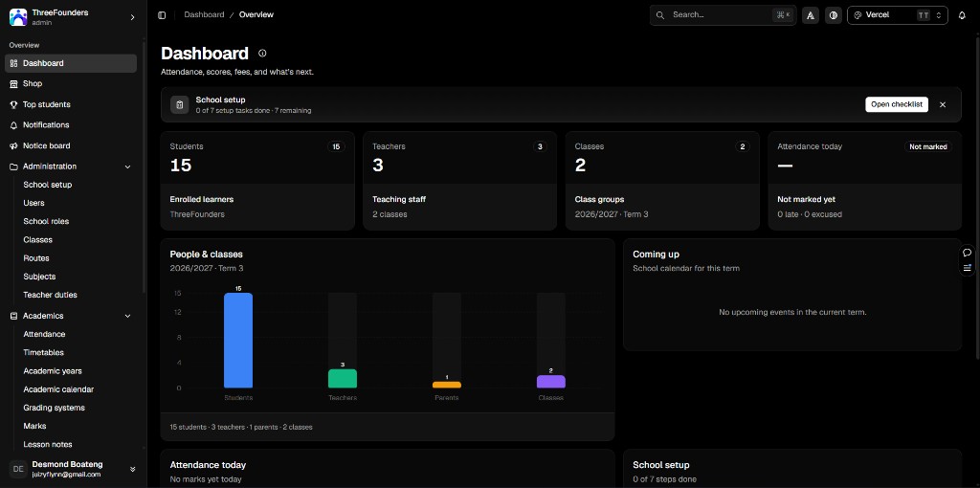
Task: Click the Overview breadcrumb item
Action: [x=256, y=14]
